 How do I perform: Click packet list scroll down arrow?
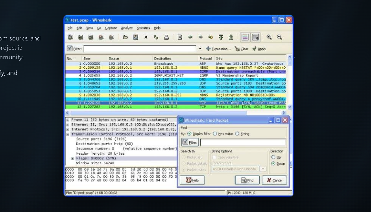click(290, 107)
